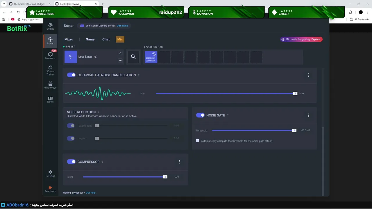Open preset more options ellipsis
Screen dimensions: 372x209
[x=120, y=61]
